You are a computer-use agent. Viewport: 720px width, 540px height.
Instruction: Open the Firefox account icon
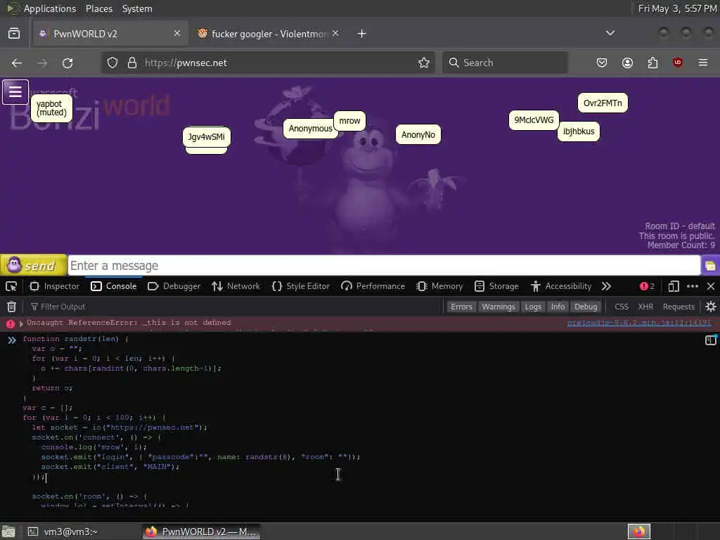tap(627, 63)
